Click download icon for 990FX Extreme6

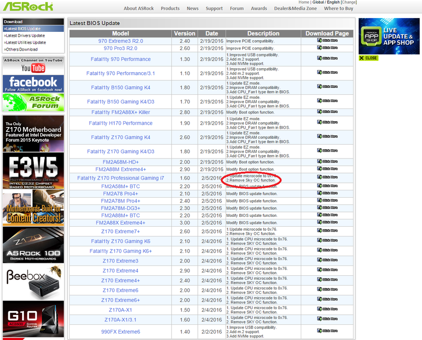point(327,331)
